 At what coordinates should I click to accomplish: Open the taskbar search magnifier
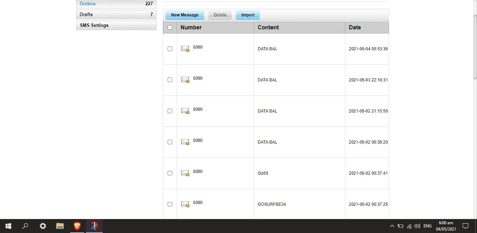click(x=25, y=226)
